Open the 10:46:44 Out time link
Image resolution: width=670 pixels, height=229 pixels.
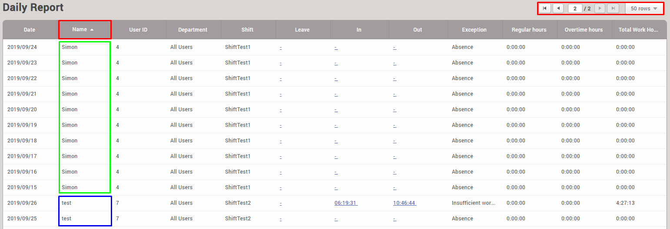(405, 203)
